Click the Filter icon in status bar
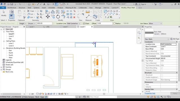This screenshot has width=180, height=101. 168,97
